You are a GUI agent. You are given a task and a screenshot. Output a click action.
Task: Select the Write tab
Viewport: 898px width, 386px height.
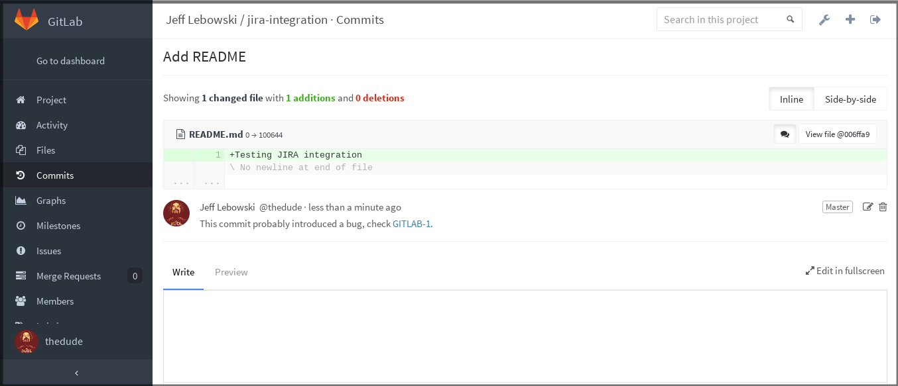pyautogui.click(x=183, y=271)
